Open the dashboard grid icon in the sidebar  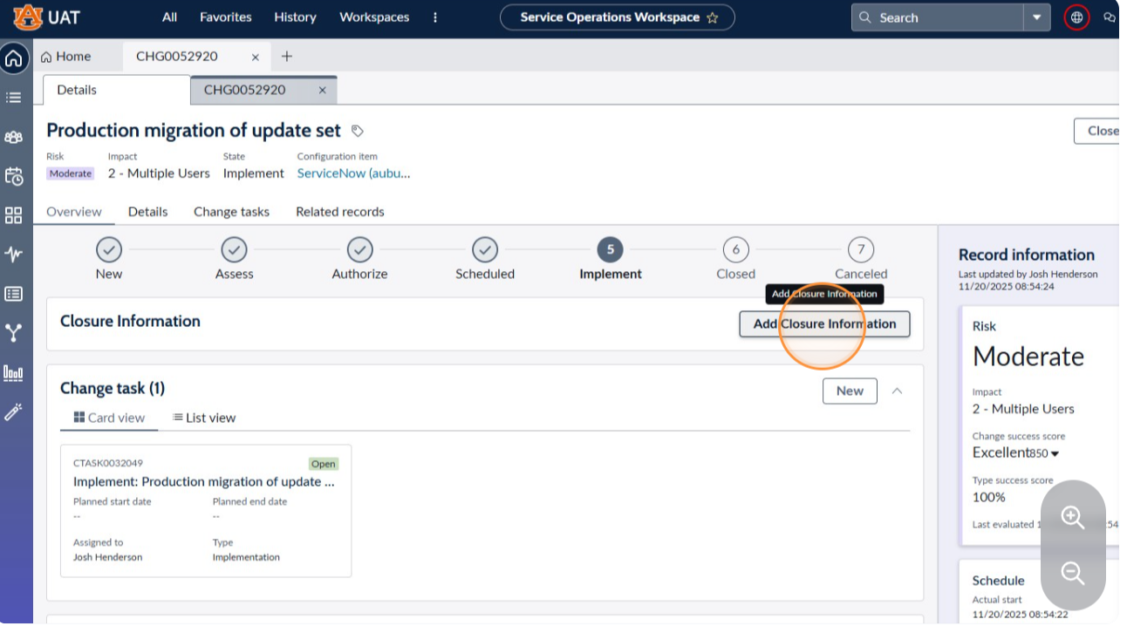click(x=14, y=215)
